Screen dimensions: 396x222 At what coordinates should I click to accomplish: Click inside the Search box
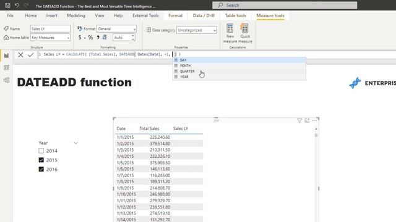point(285,5)
